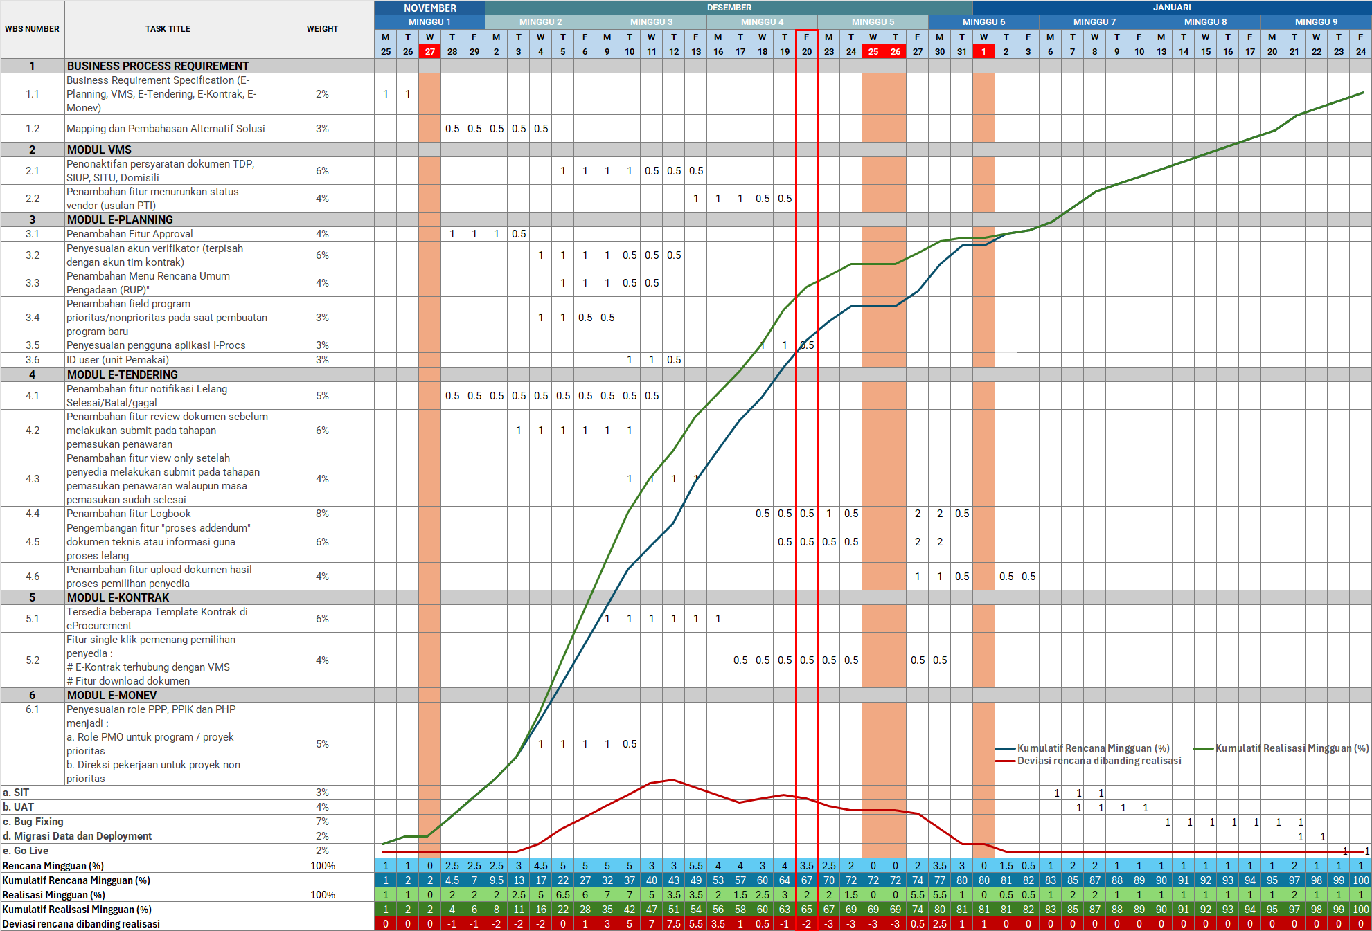Select Deviasi rencana dibanding realisasi legend entry

(1098, 761)
